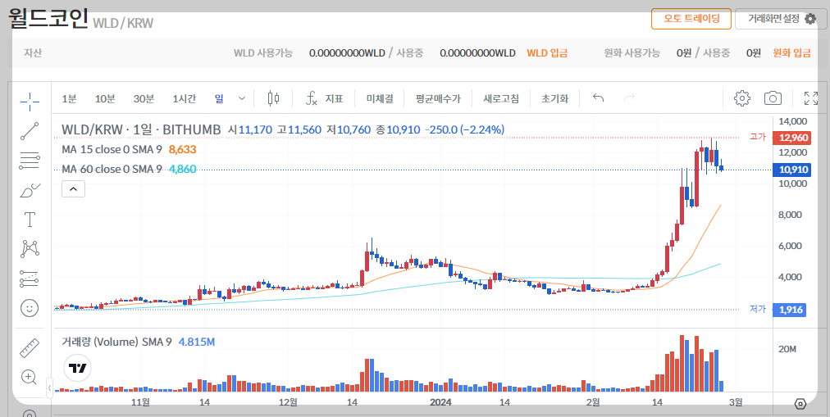The height and width of the screenshot is (417, 830).
Task: Enter fullscreen chart mode
Action: pos(810,98)
